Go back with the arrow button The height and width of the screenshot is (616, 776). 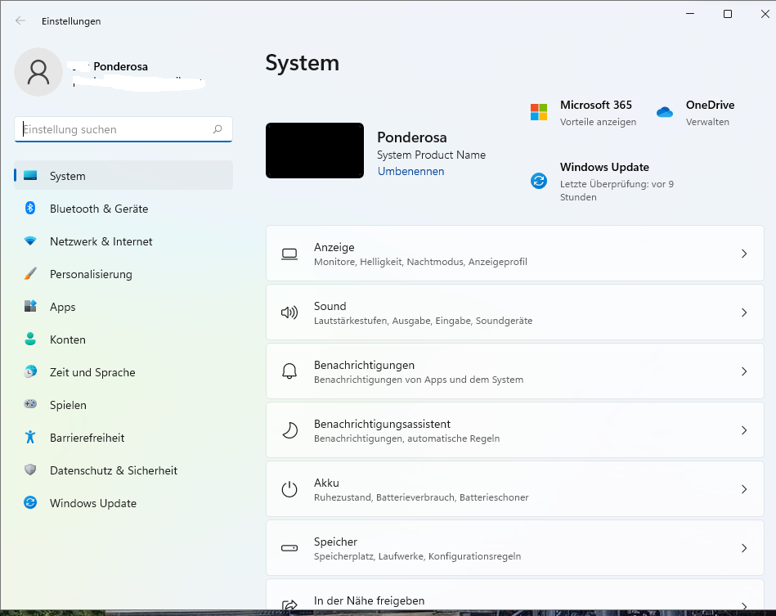click(x=20, y=20)
